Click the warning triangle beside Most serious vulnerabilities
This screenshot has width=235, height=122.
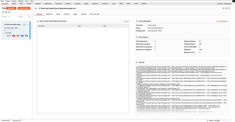coord(38,21)
